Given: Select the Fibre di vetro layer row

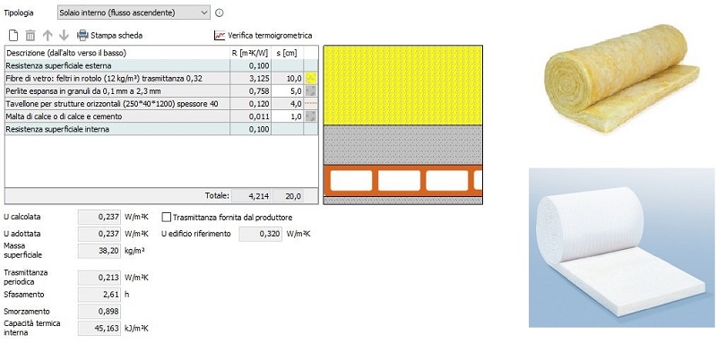Looking at the screenshot, I should [161, 78].
